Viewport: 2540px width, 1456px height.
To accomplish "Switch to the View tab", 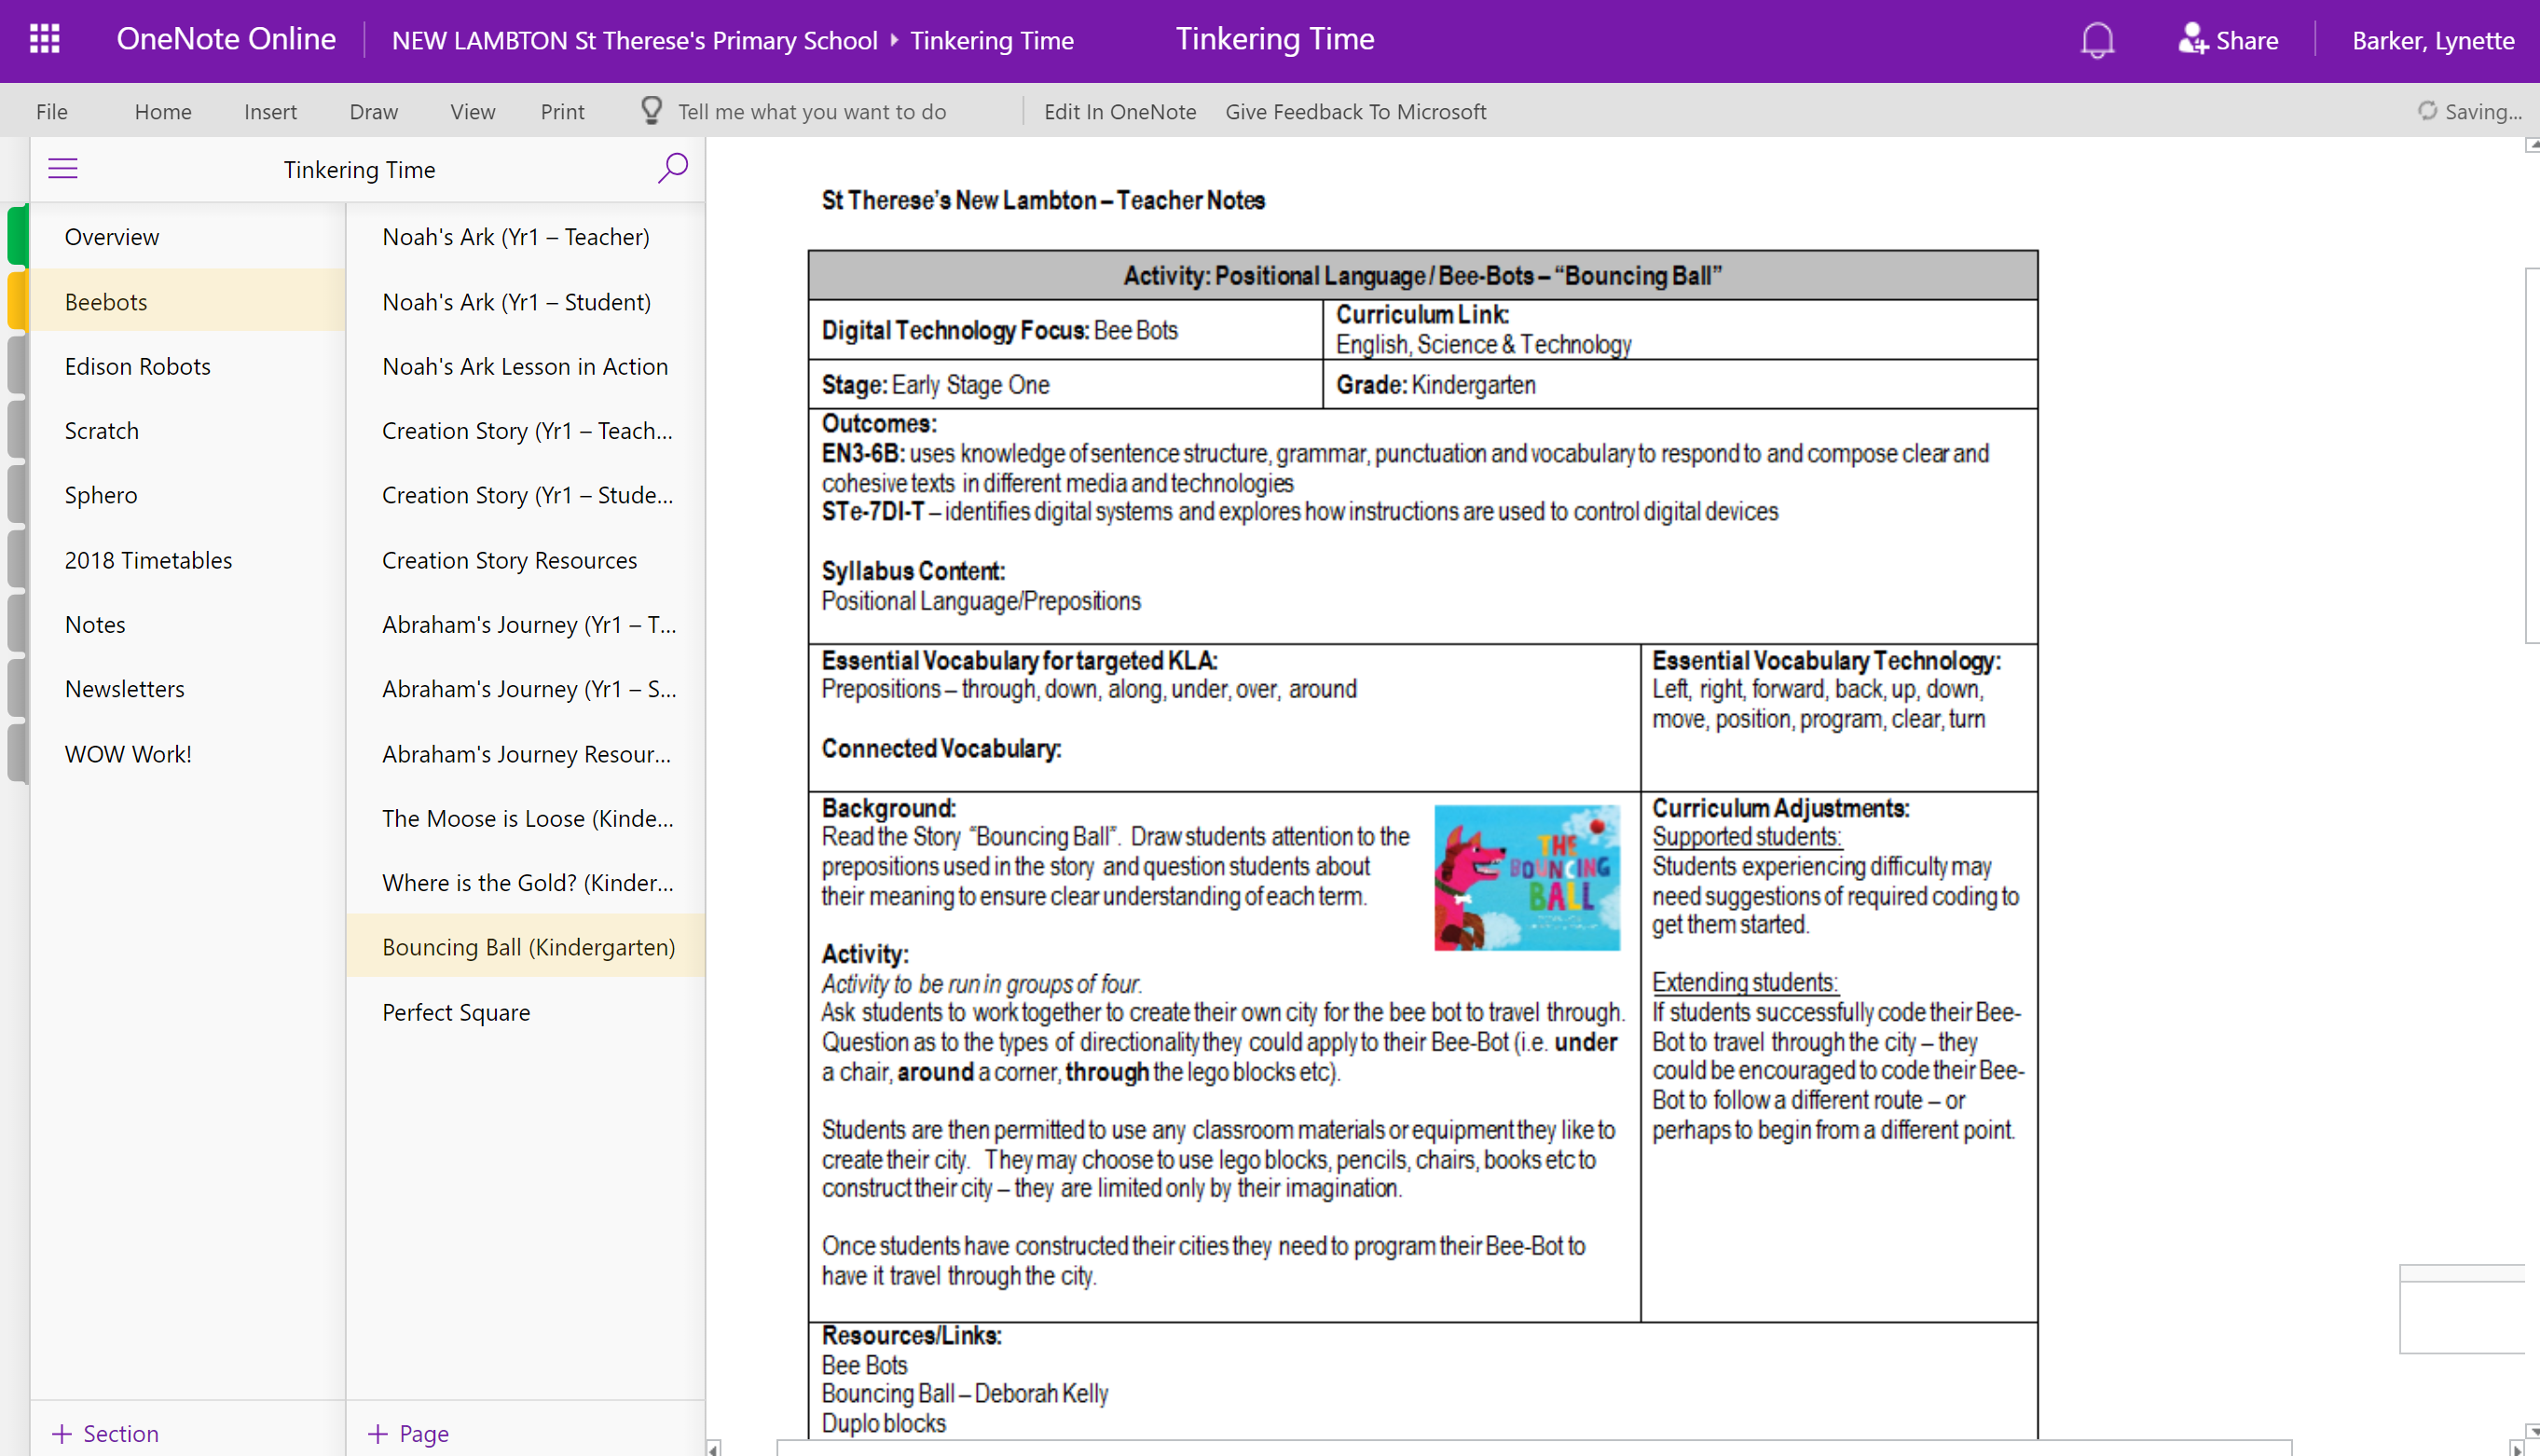I will click(x=472, y=111).
